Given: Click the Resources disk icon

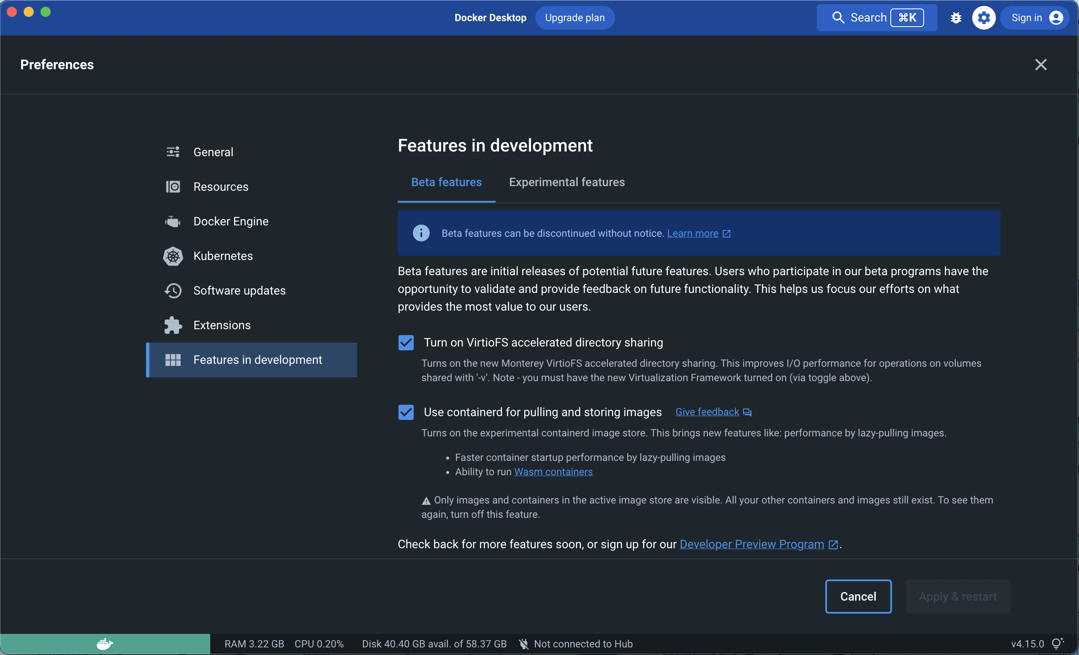Looking at the screenshot, I should coord(173,187).
